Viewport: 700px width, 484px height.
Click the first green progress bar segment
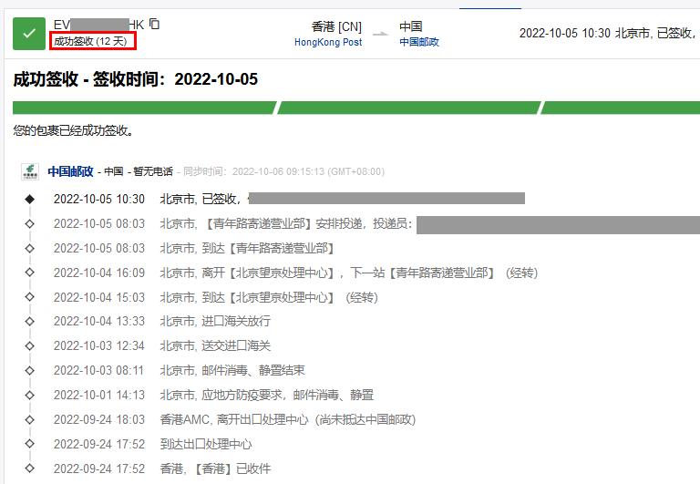(x=144, y=108)
